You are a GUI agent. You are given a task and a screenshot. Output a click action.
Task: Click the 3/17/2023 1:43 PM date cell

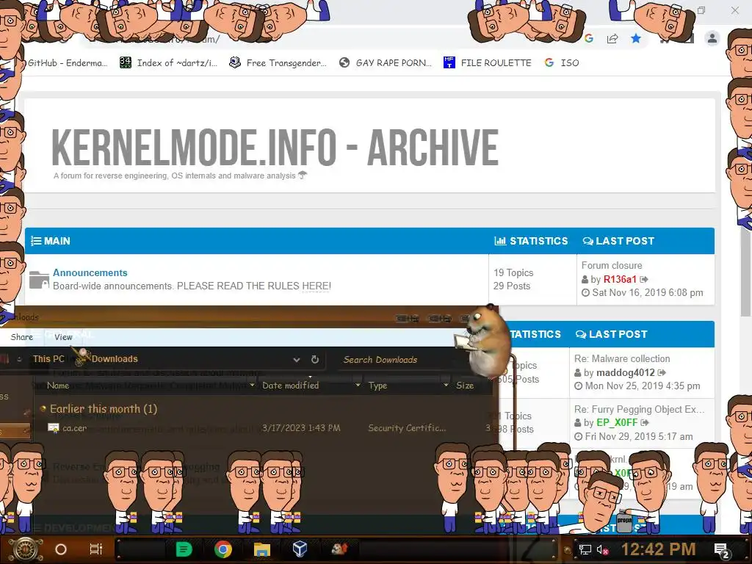[x=301, y=428]
